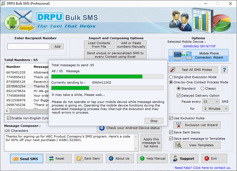237x171 pixels.
Task: Click Load Contacts From File
Action: tap(99, 45)
